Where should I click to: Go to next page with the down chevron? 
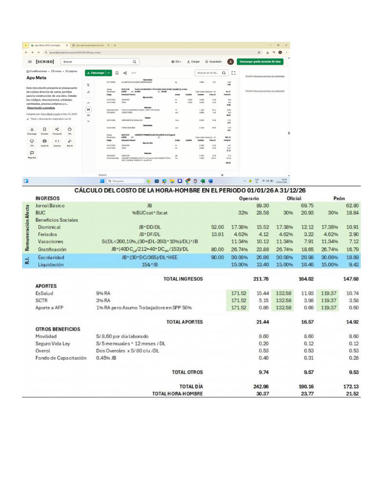pos(88,121)
